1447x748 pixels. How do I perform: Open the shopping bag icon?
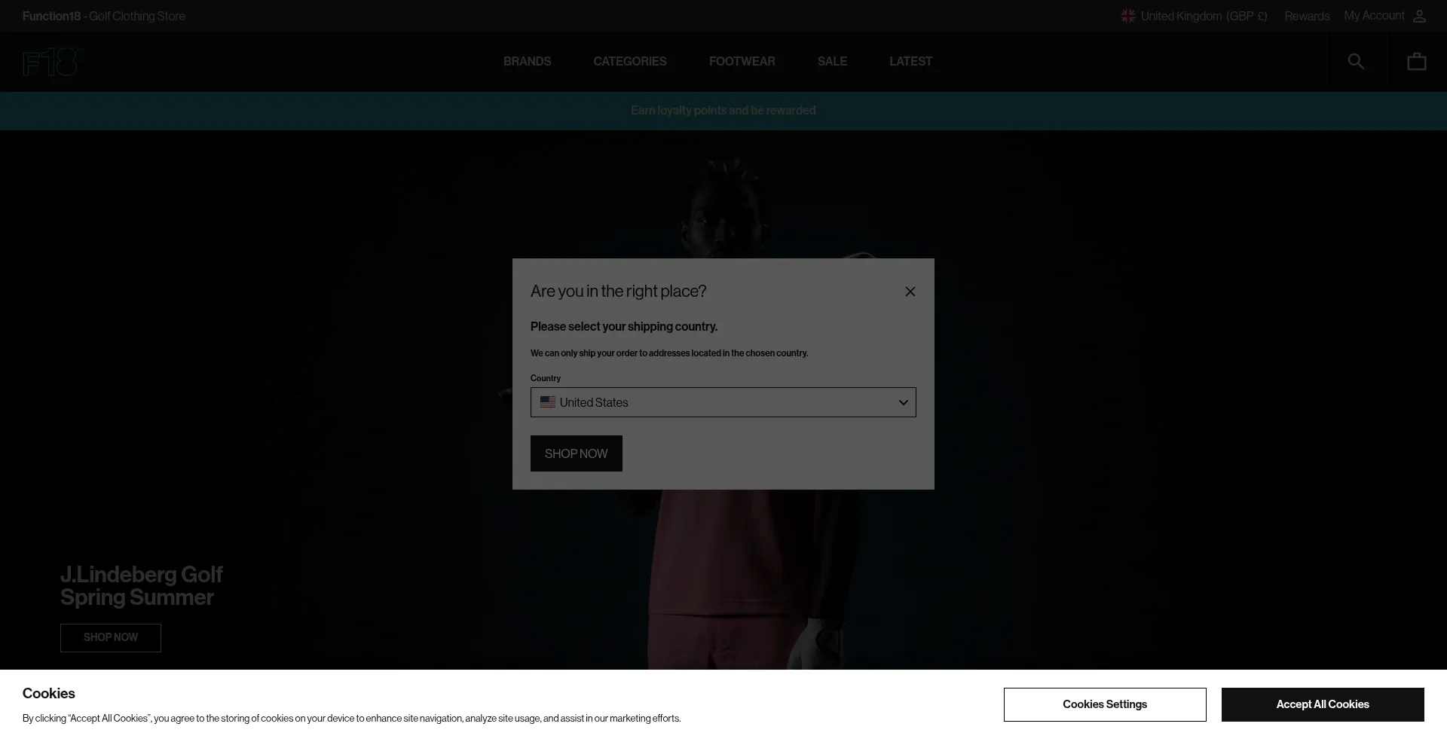[x=1416, y=61]
